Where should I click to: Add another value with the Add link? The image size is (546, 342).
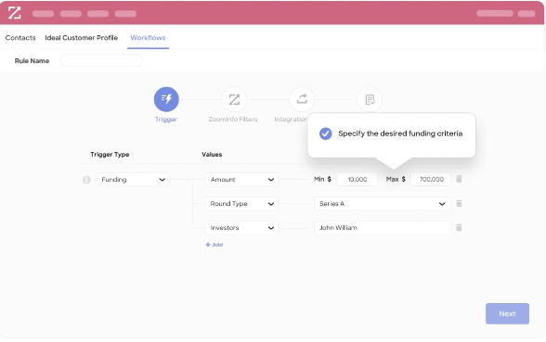point(214,245)
